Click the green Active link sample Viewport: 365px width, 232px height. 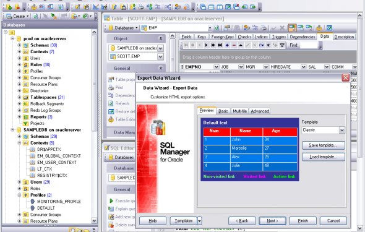tap(284, 176)
